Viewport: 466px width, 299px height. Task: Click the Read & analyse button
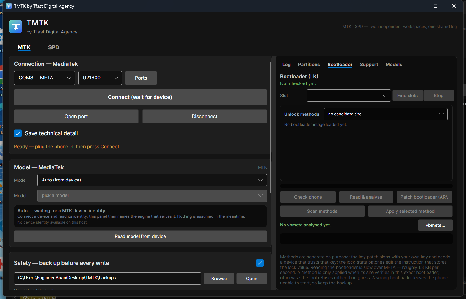(366, 197)
